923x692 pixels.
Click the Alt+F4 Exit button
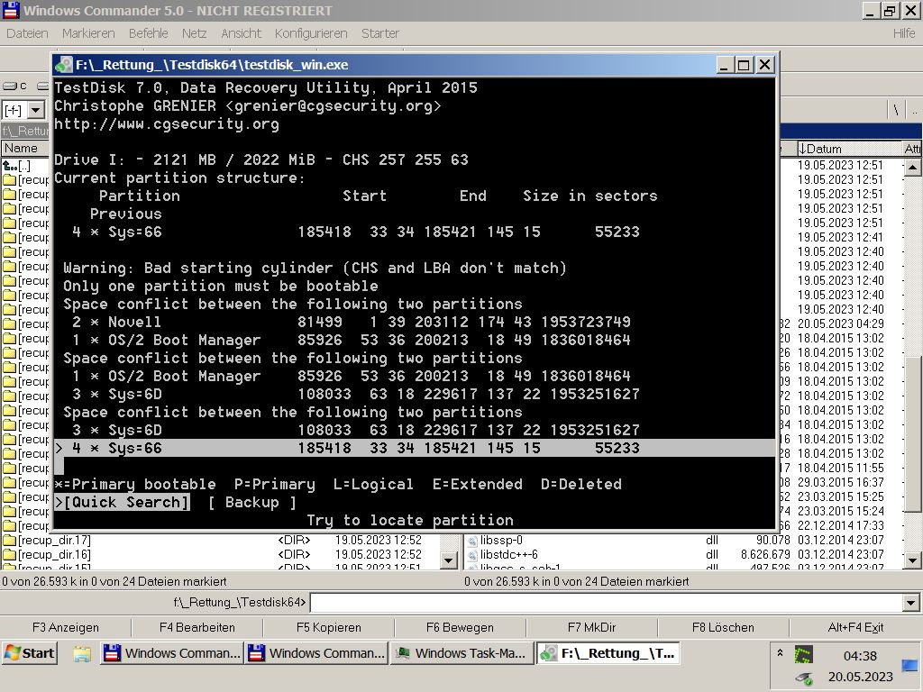tap(856, 627)
